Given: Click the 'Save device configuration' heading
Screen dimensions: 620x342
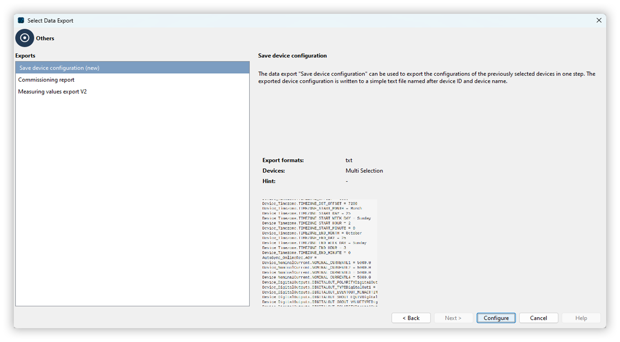Looking at the screenshot, I should click(292, 55).
